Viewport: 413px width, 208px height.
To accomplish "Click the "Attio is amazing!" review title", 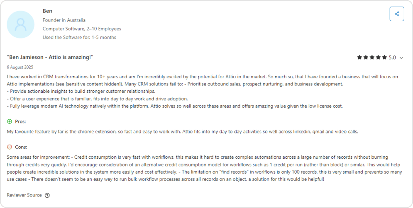I will click(50, 57).
